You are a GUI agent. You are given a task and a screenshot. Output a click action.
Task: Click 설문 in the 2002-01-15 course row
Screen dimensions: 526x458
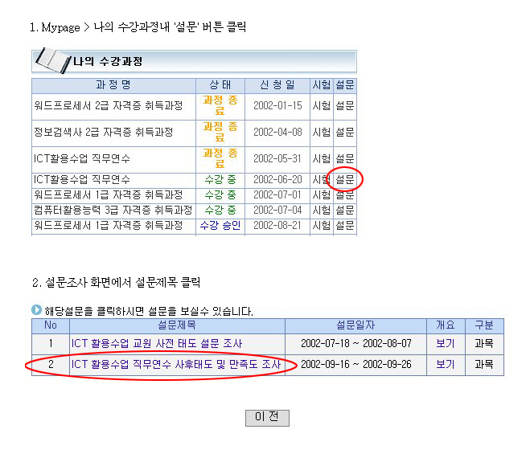pyautogui.click(x=345, y=106)
